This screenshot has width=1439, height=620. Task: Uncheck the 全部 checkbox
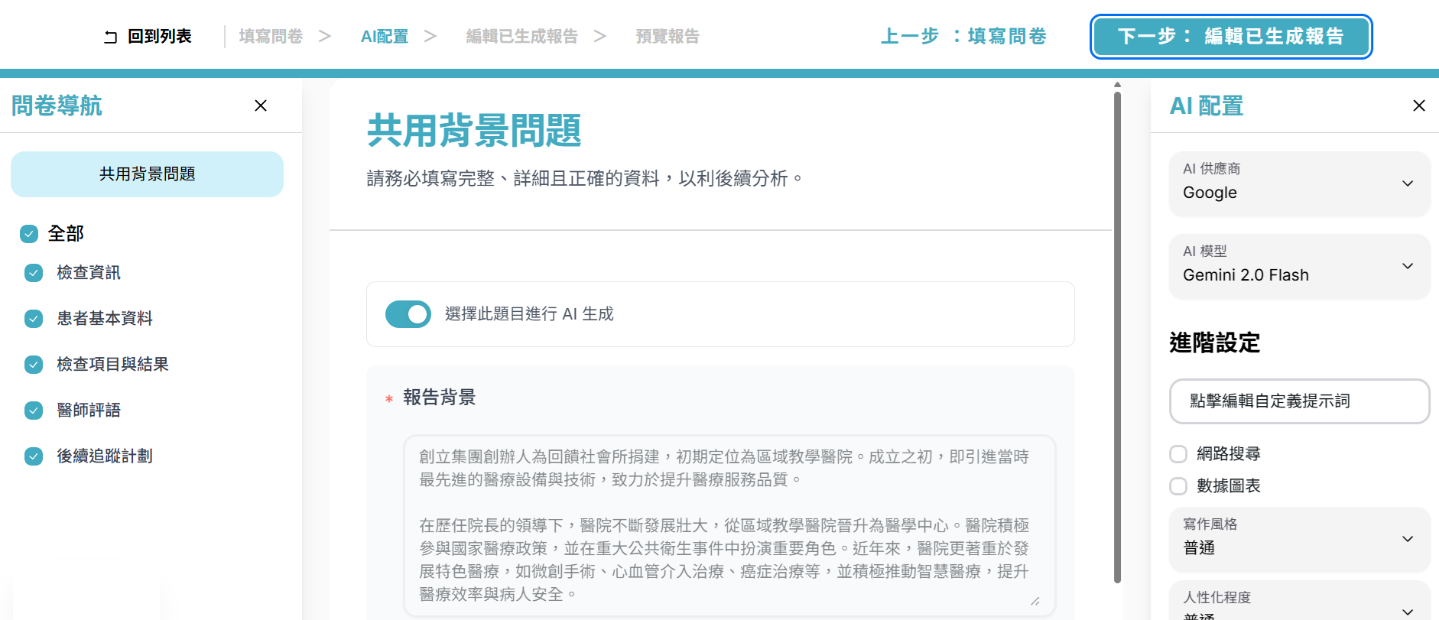(29, 234)
